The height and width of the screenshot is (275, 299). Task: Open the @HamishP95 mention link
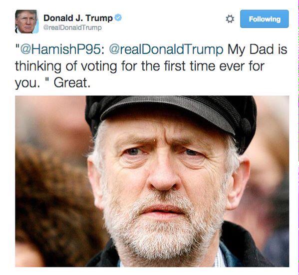[x=62, y=49]
